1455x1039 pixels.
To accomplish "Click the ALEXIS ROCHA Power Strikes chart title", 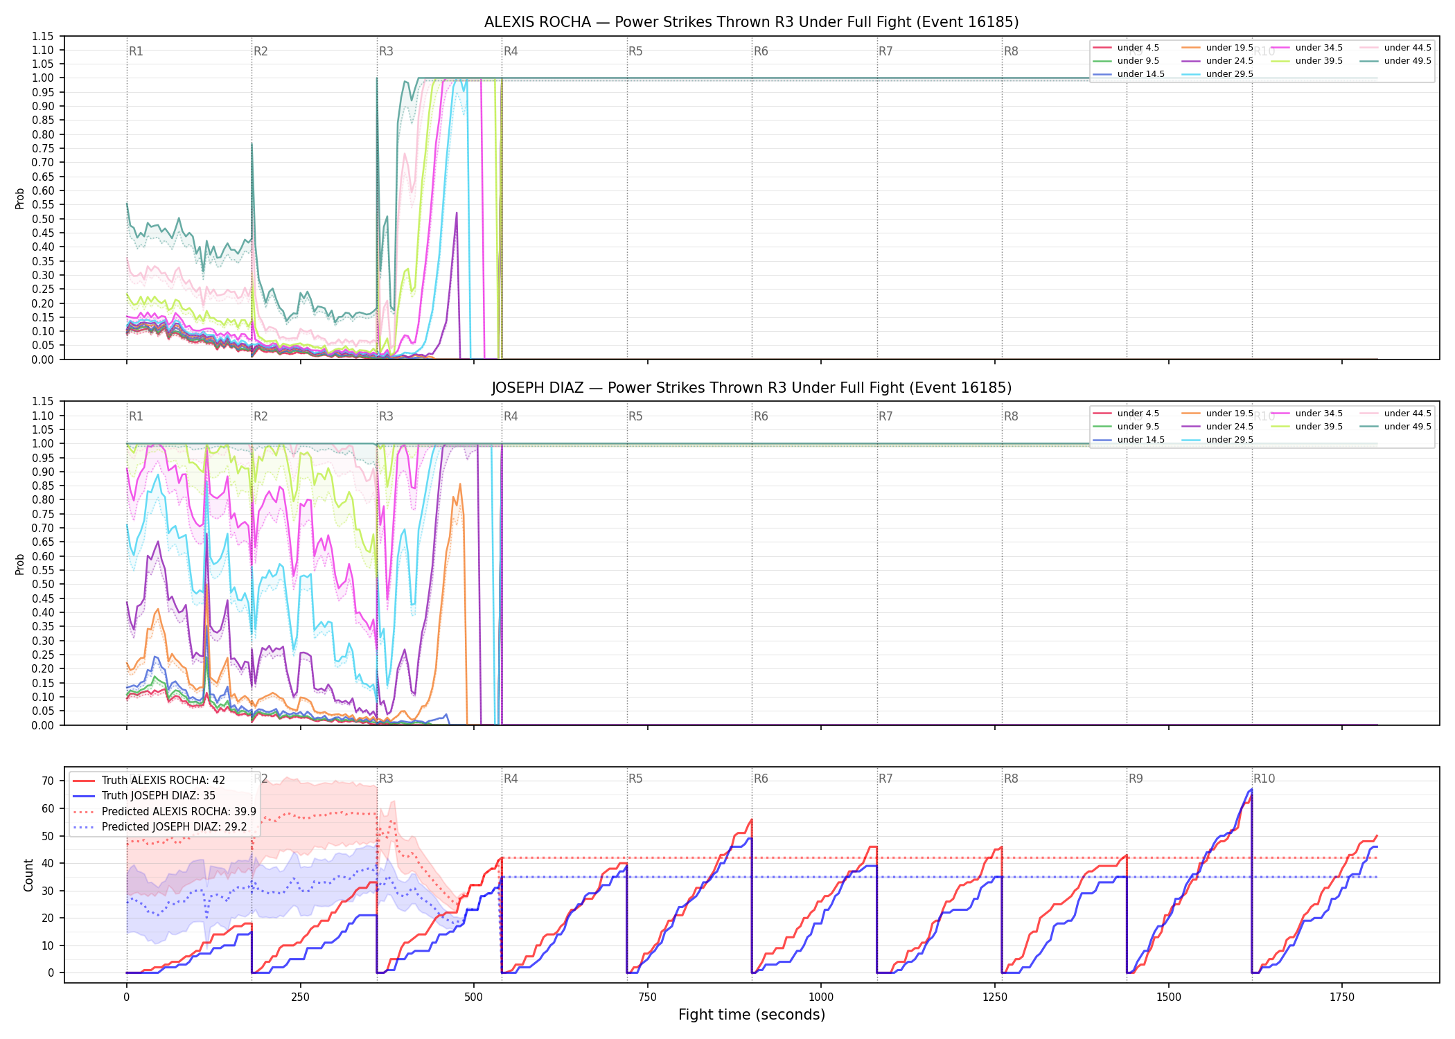I will click(x=751, y=22).
